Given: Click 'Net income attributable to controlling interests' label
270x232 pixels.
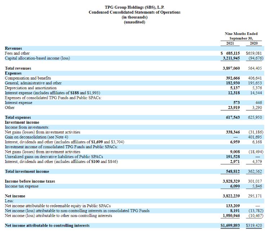Looking at the screenshot, I should click(47, 226).
